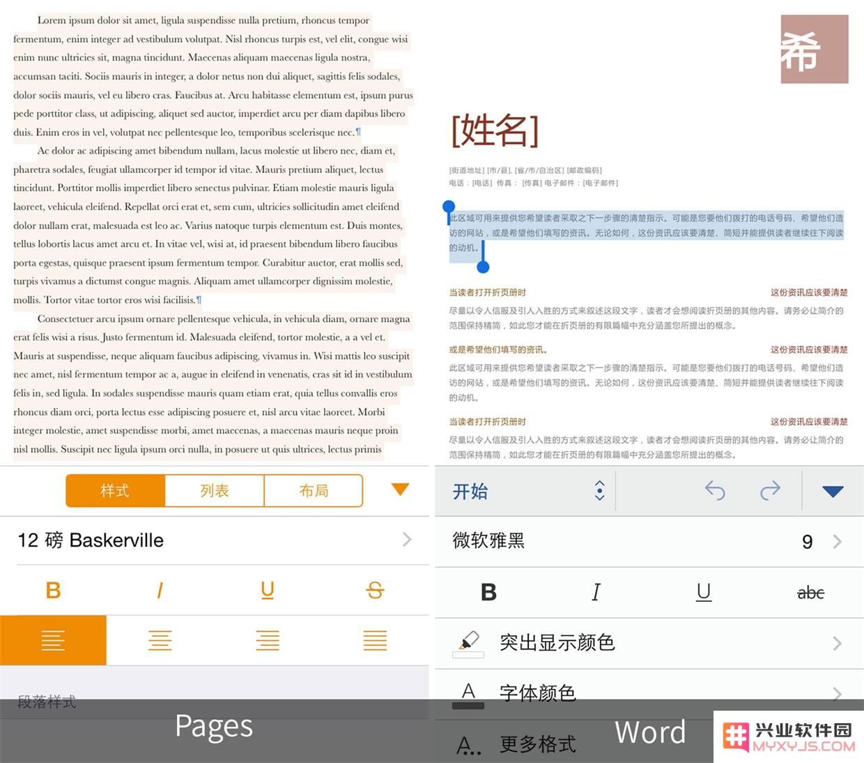Select right alignment in Pages

click(x=268, y=640)
